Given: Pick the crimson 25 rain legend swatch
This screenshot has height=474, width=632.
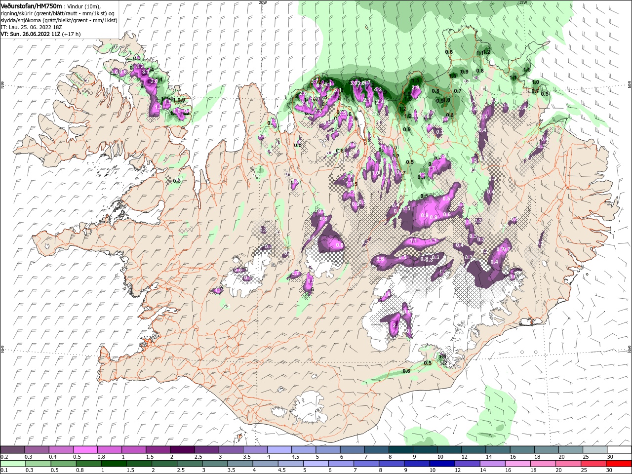Looking at the screenshot, I should [x=594, y=464].
